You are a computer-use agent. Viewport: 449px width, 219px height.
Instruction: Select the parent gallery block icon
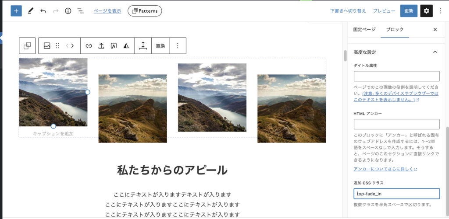(x=27, y=46)
